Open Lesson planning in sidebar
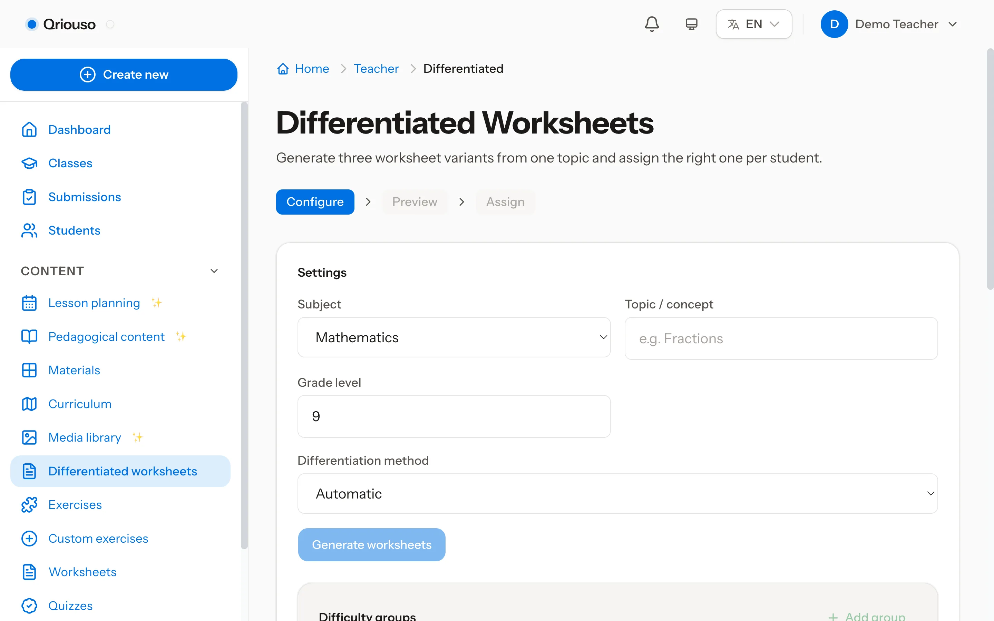994x621 pixels. 94,303
